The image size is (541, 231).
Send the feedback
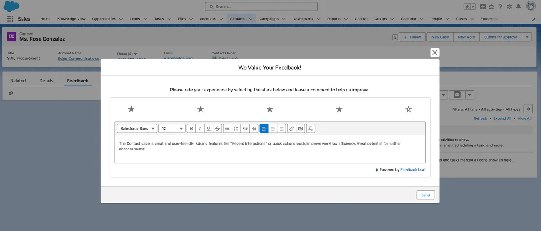[x=426, y=195]
